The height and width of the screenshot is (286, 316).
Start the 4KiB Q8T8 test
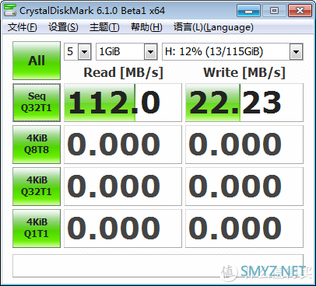(x=37, y=145)
